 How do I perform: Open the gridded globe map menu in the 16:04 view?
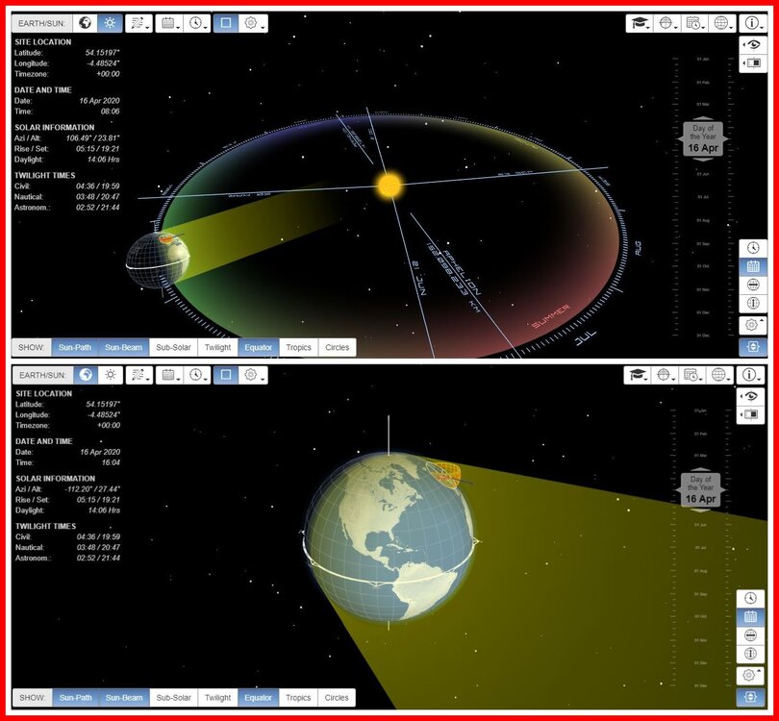720,374
